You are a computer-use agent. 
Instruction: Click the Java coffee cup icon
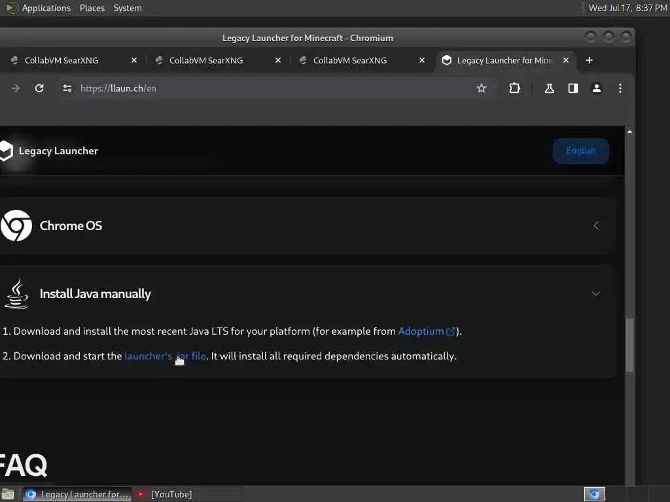click(x=16, y=293)
